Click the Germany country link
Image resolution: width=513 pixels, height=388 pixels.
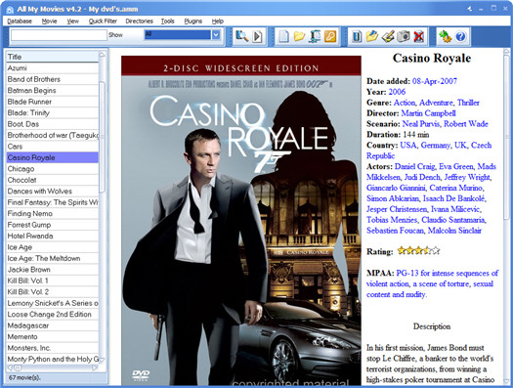435,146
